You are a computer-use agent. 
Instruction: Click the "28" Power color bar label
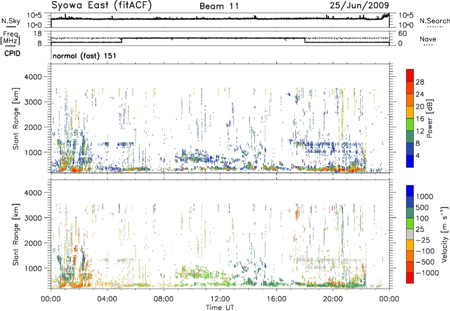[420, 82]
